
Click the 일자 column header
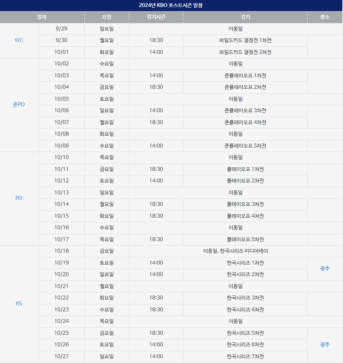click(x=42, y=17)
